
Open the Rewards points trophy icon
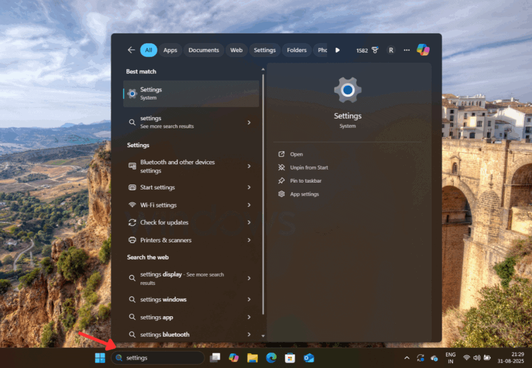[x=375, y=50]
